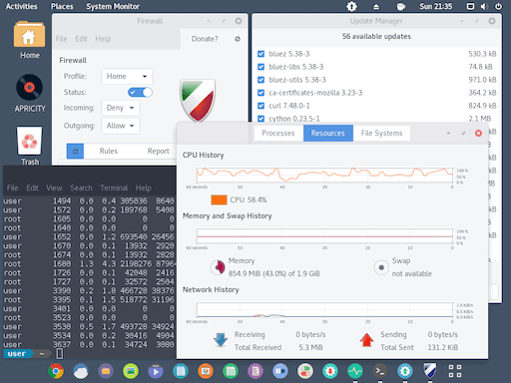Screen dimensions: 511x383
Task: Click the Memory pie color picker
Action: coord(218,267)
